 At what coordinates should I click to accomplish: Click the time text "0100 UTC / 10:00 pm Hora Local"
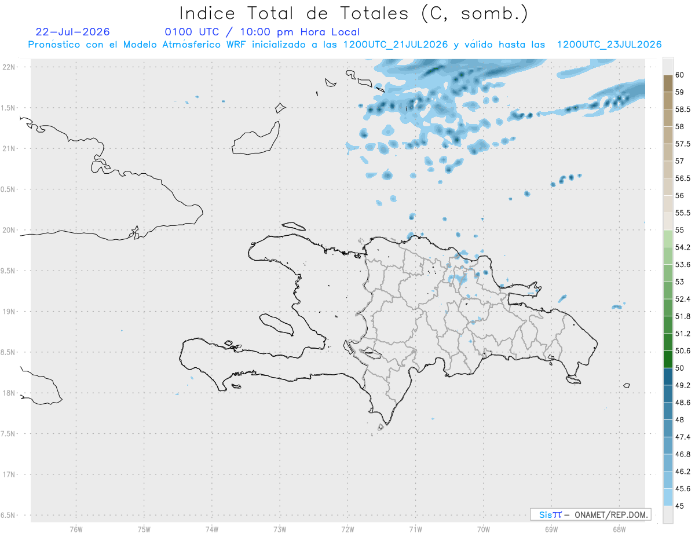click(262, 32)
